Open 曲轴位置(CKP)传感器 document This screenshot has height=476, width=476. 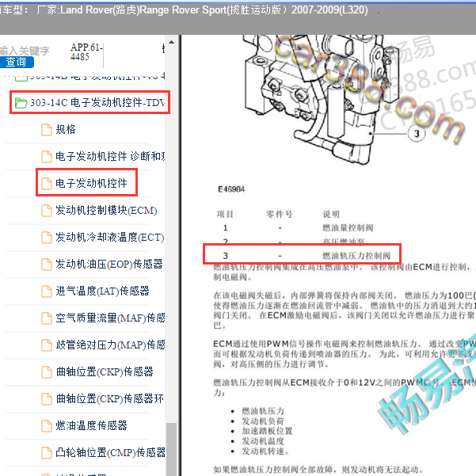tap(105, 371)
